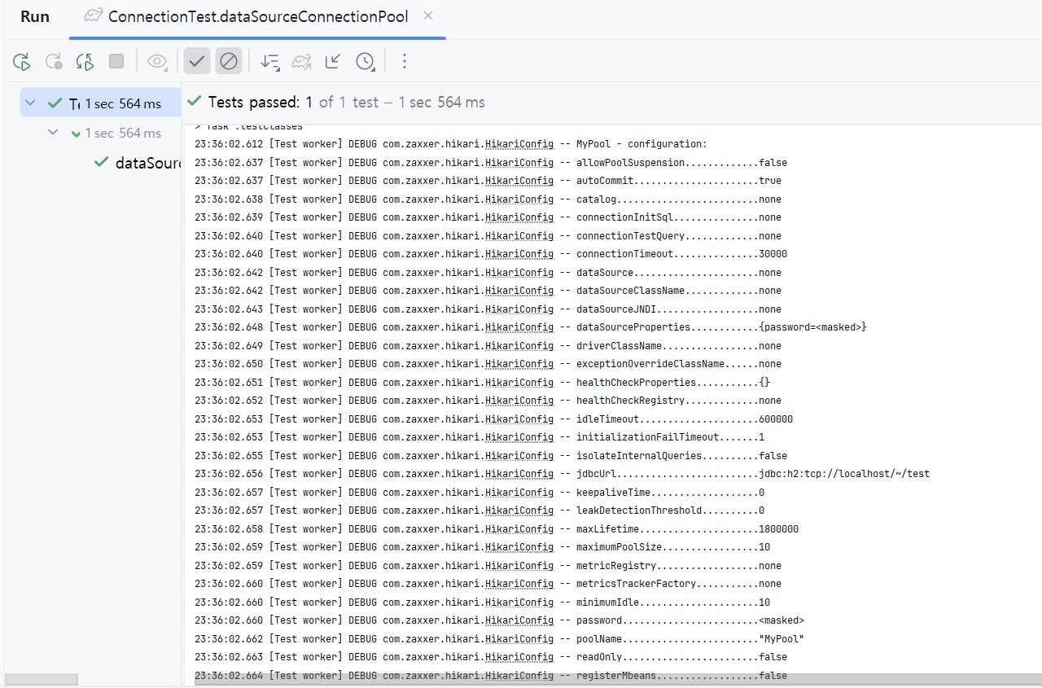Click the "MyPool" poolName value
The width and height of the screenshot is (1042, 688).
tap(781, 639)
